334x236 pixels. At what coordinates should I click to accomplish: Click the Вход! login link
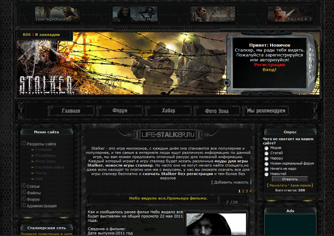(269, 69)
